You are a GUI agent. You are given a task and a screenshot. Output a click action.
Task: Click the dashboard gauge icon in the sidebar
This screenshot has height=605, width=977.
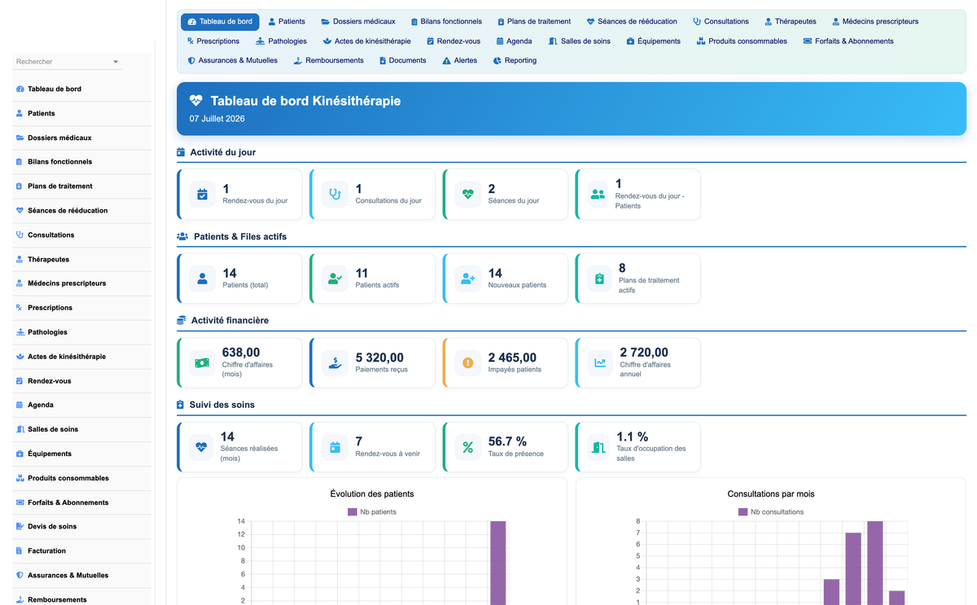[x=20, y=89]
